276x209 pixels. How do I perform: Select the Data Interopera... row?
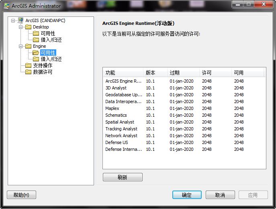click(184, 101)
